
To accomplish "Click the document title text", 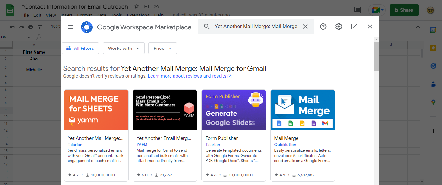I will coord(75,6).
